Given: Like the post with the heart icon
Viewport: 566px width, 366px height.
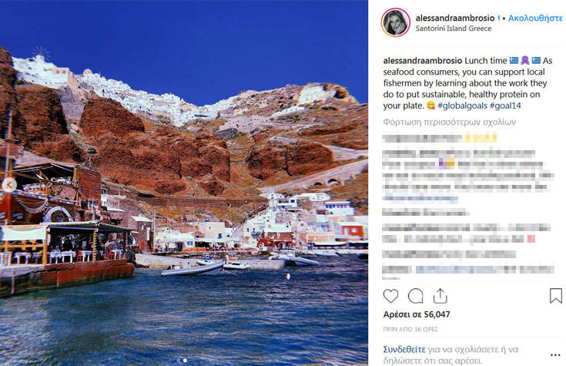Looking at the screenshot, I should pos(390,297).
